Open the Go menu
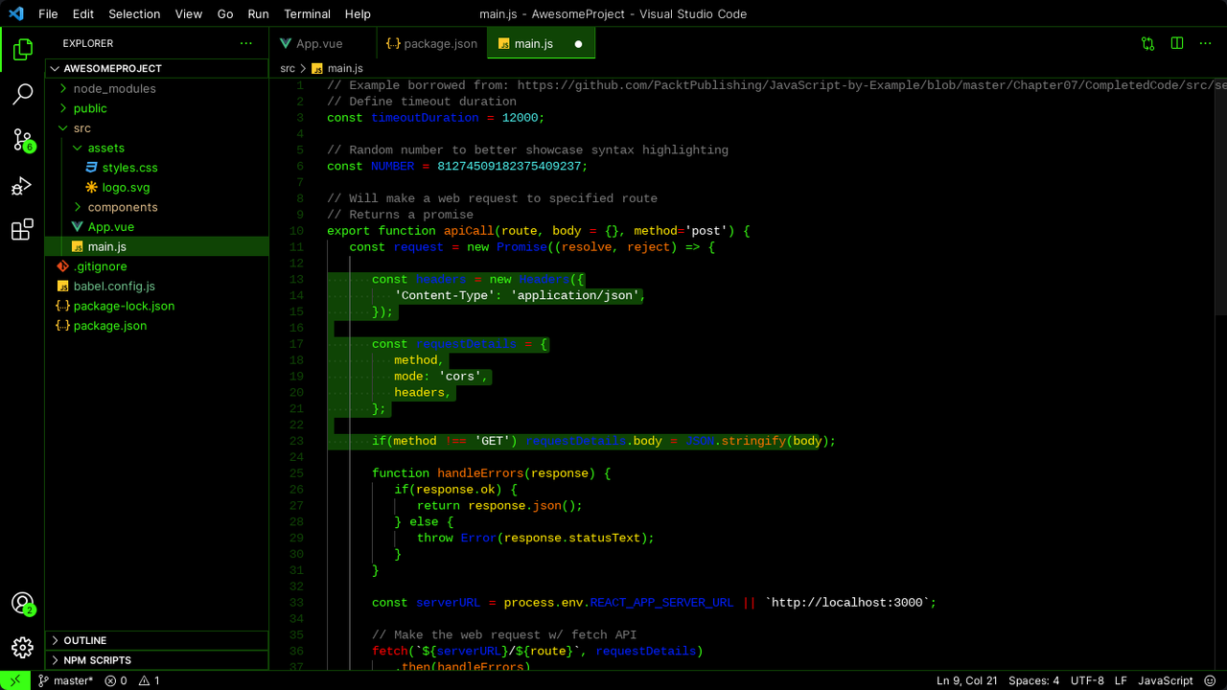Image resolution: width=1227 pixels, height=690 pixels. (225, 14)
